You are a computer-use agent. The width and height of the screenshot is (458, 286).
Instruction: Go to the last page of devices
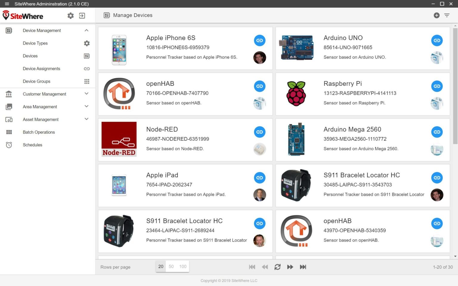(303, 267)
